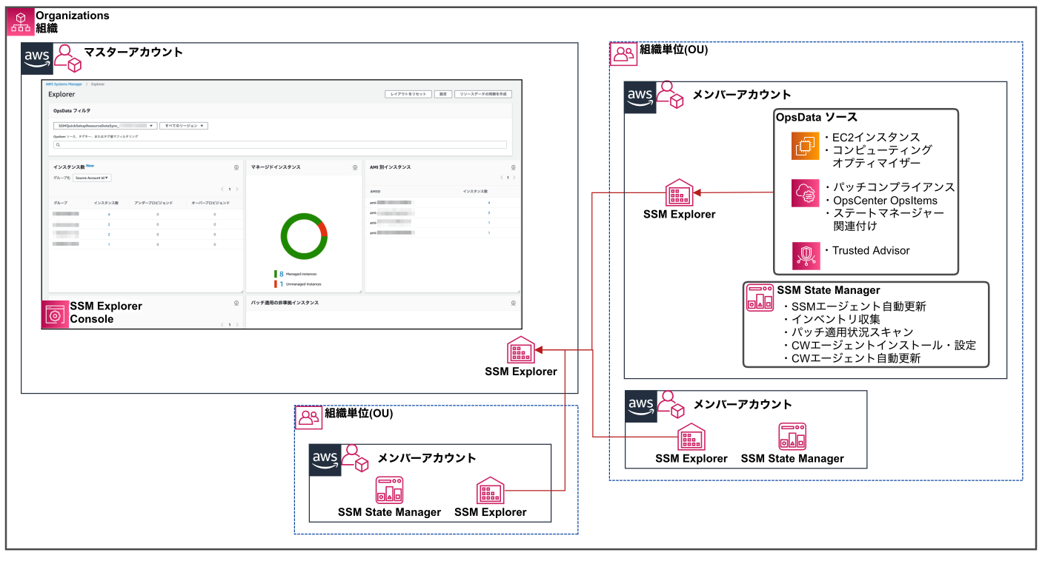
Task: Open the info icon on the インスタンス数 widget
Action: tap(236, 168)
